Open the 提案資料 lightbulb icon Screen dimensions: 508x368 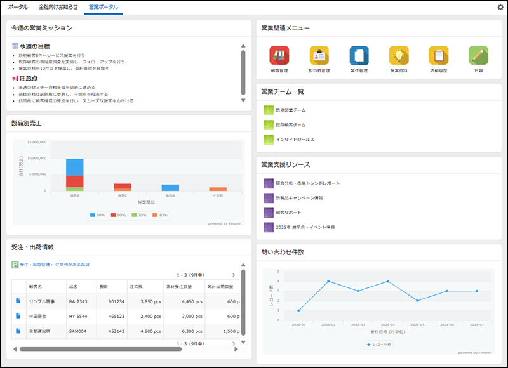coord(399,56)
